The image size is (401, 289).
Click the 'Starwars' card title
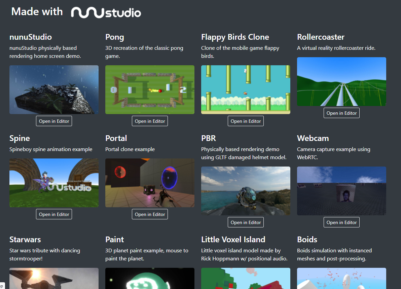[x=25, y=240]
